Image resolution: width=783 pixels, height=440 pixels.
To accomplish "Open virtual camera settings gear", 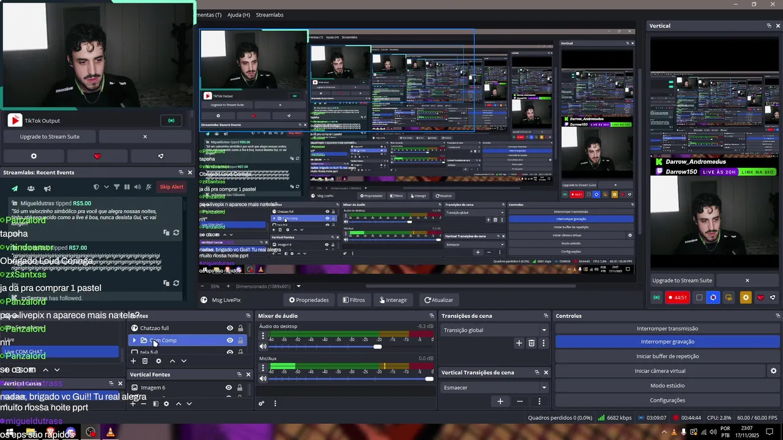I will 773,371.
